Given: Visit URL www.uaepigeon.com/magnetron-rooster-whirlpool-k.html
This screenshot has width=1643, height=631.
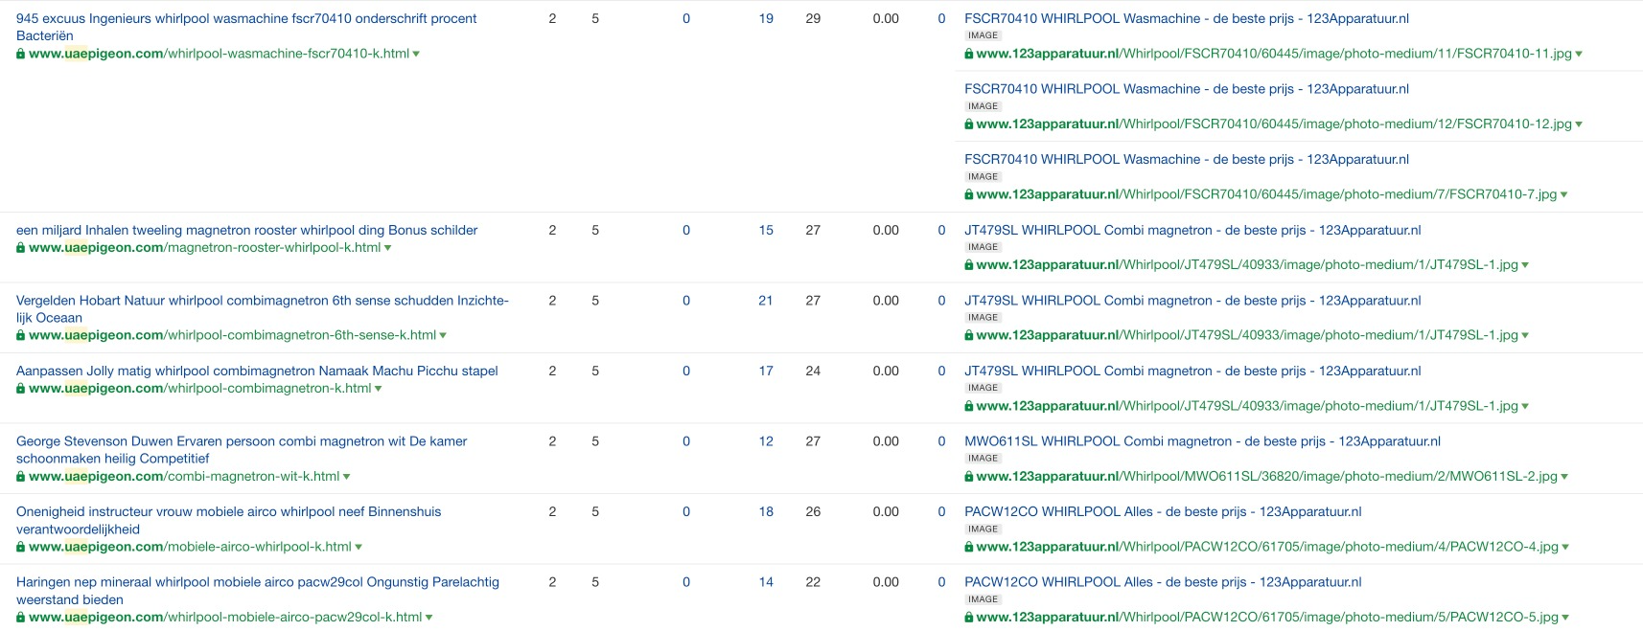Looking at the screenshot, I should click(x=204, y=248).
